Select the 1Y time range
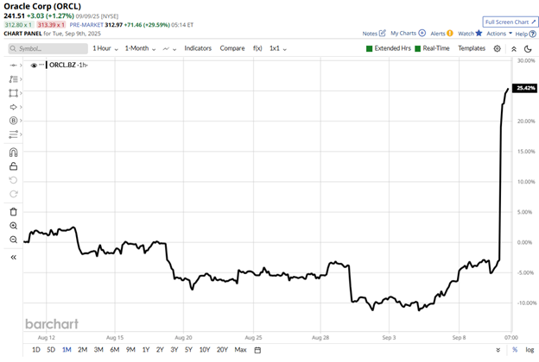This screenshot has width=539, height=362. [x=145, y=350]
